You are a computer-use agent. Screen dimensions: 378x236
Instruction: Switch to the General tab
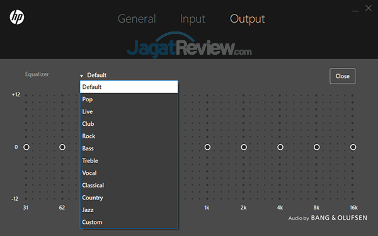tap(137, 19)
